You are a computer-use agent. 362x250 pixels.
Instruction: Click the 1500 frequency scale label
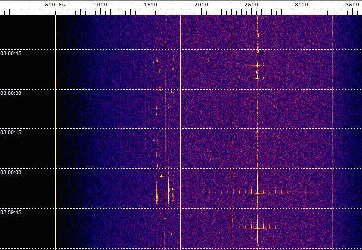tap(151, 5)
